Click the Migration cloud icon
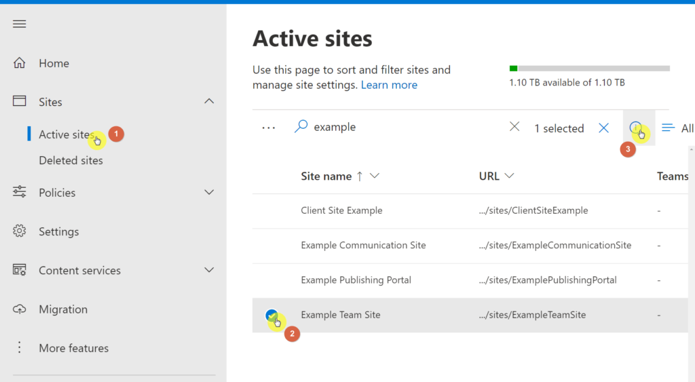 (19, 309)
